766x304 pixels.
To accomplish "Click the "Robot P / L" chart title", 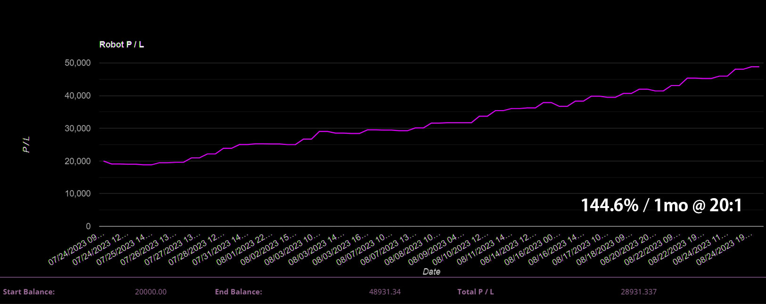I will tap(121, 44).
